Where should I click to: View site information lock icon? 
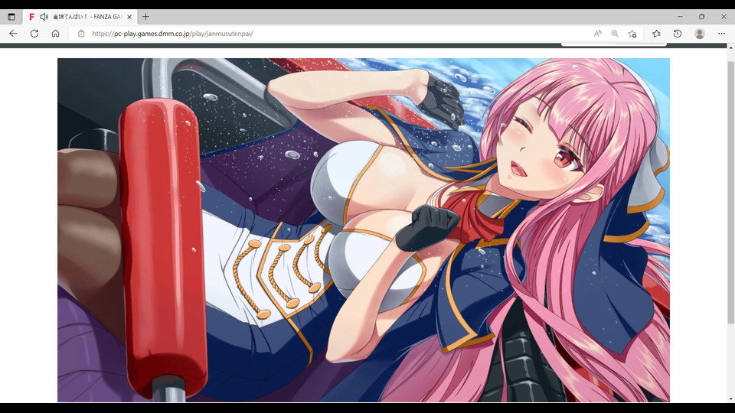tap(81, 34)
